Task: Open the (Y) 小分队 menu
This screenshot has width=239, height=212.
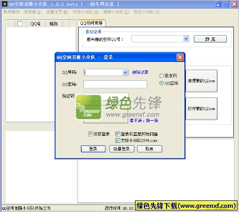Action: pyautogui.click(x=147, y=12)
